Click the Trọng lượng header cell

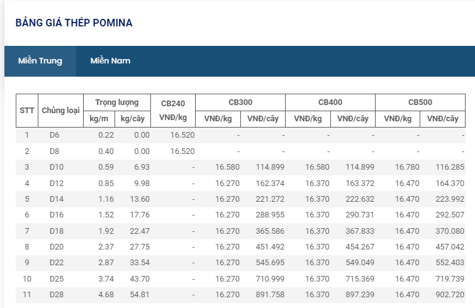point(116,102)
